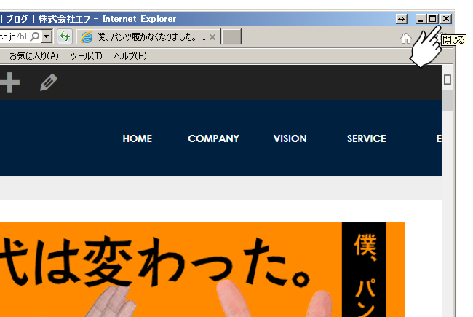This screenshot has height=317, width=473.
Task: Maximize the Internet Explorer window
Action: pos(433,19)
